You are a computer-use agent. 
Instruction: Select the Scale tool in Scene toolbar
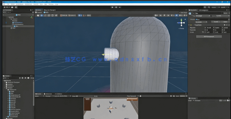49,15
